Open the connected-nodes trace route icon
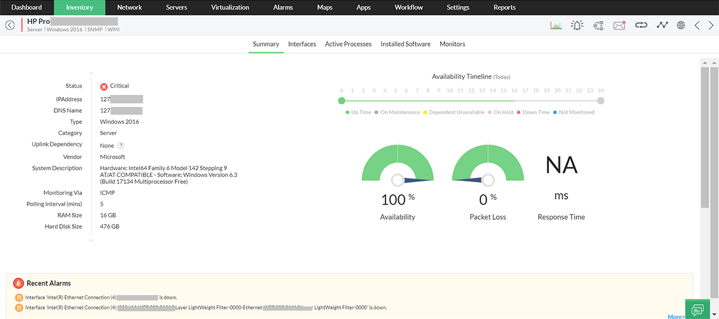719x319 pixels. [662, 25]
